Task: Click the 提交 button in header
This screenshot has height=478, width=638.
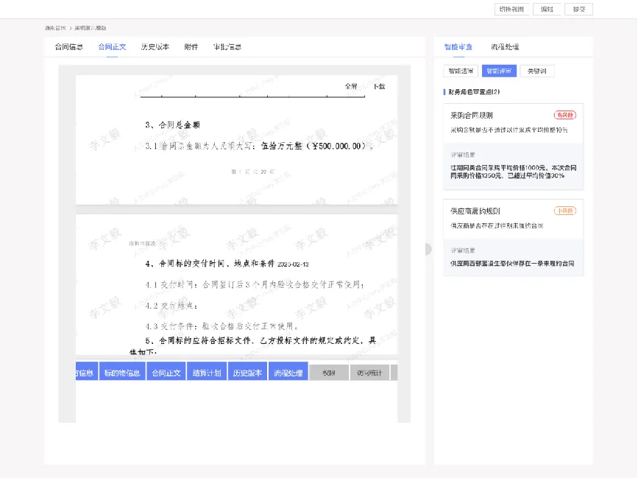Action: click(578, 9)
